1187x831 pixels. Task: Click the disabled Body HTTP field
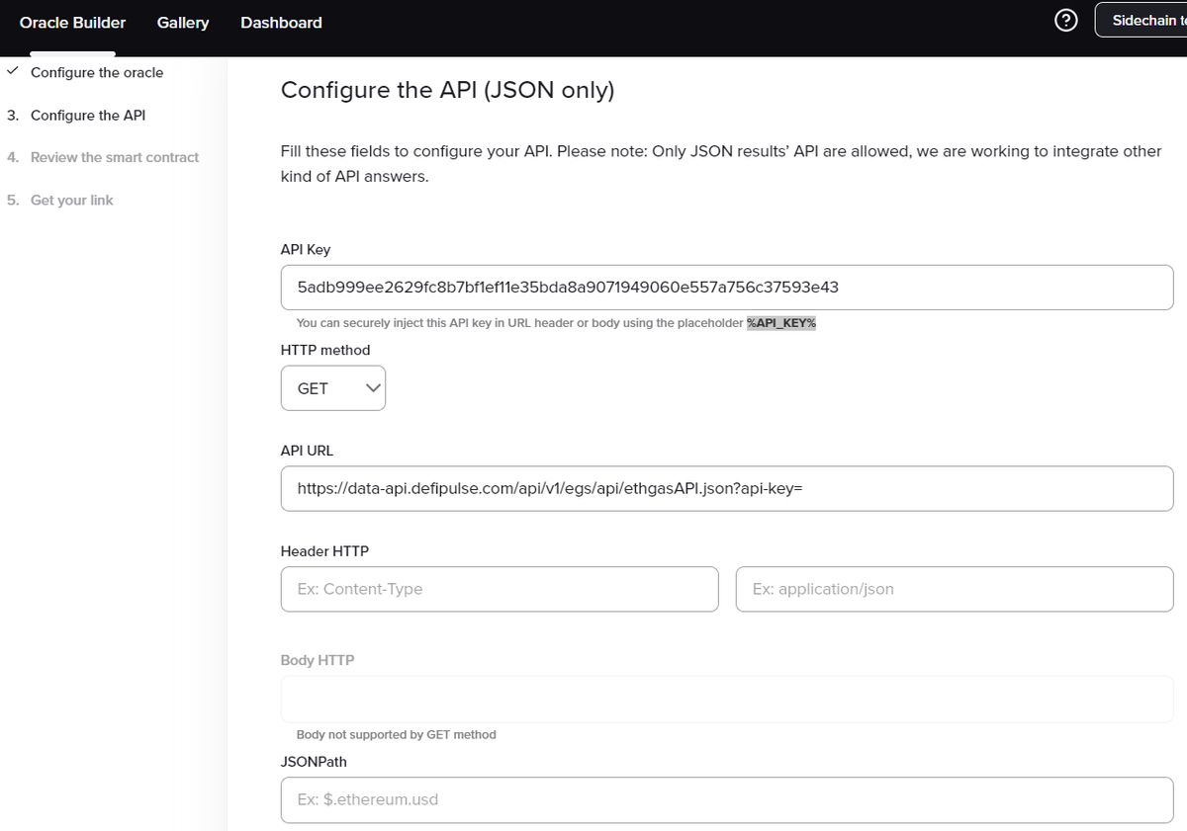(x=727, y=699)
